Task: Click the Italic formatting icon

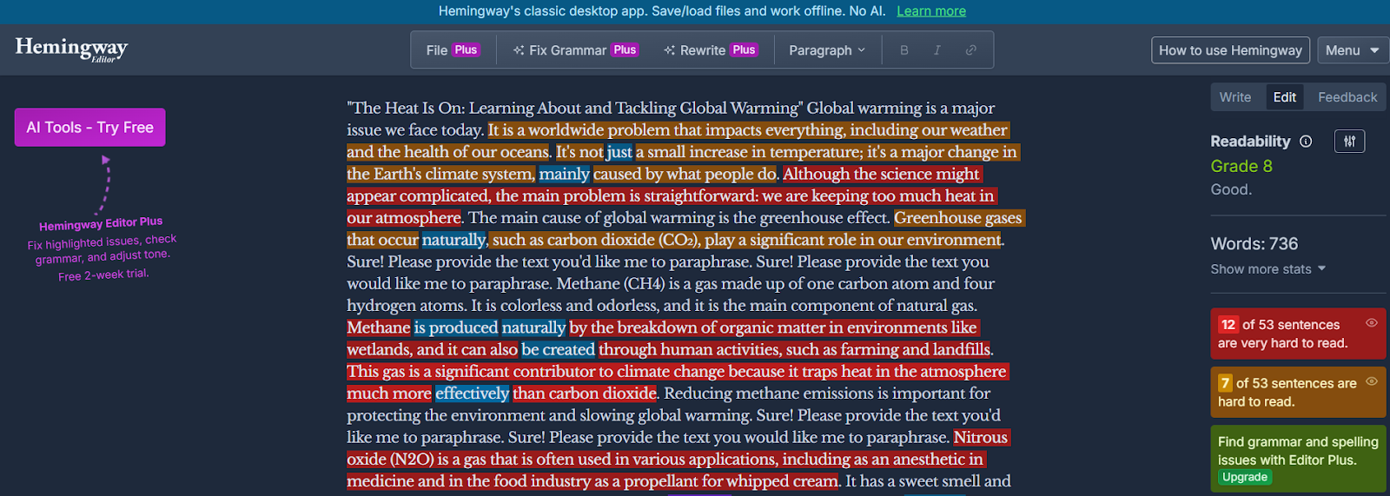Action: pyautogui.click(x=937, y=50)
